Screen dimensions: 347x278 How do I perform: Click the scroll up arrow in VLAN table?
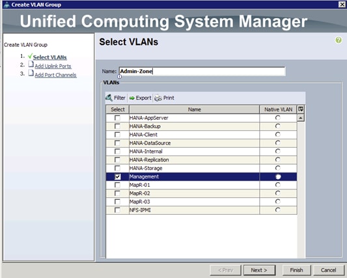click(x=301, y=118)
